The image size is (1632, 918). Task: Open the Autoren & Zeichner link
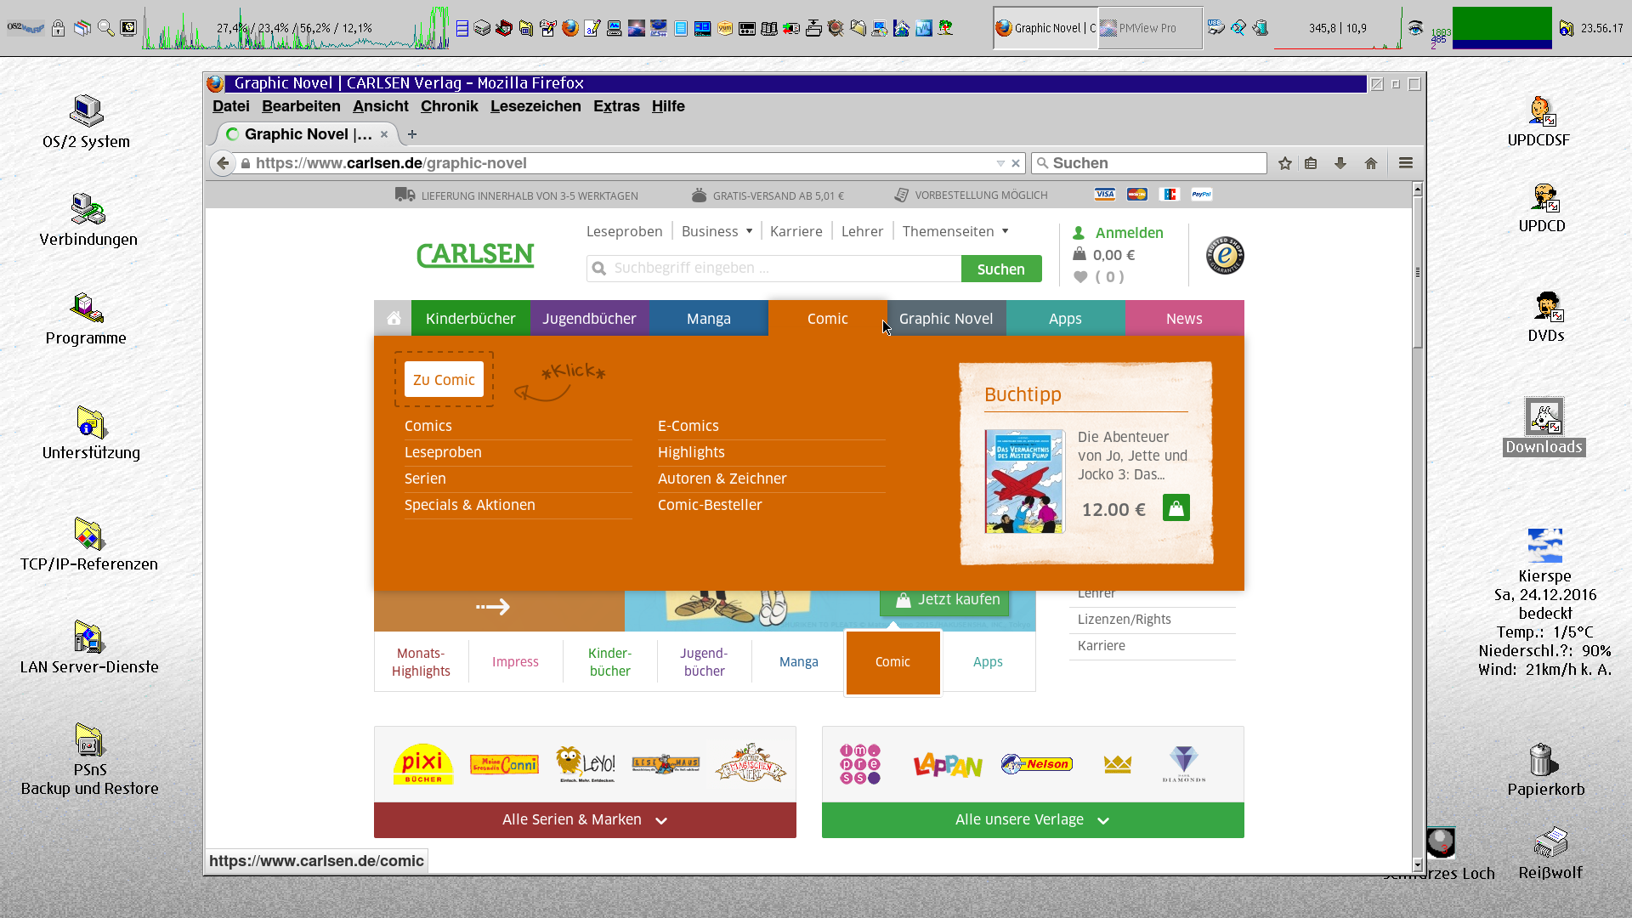tap(722, 479)
